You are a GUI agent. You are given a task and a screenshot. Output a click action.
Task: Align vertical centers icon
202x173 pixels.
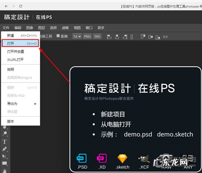[x=151, y=37]
